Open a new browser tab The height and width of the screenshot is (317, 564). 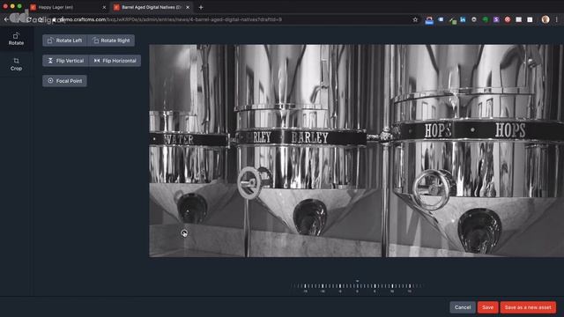tap(201, 7)
